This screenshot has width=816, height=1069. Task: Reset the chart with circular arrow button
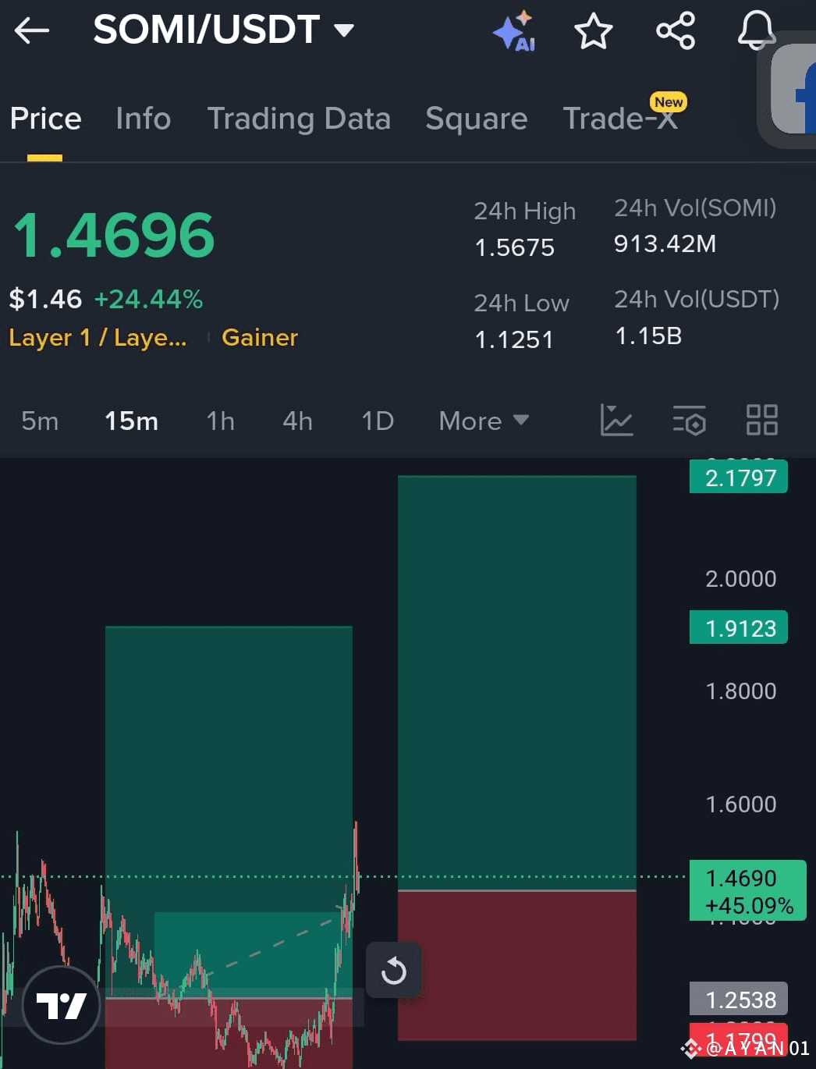pyautogui.click(x=393, y=971)
